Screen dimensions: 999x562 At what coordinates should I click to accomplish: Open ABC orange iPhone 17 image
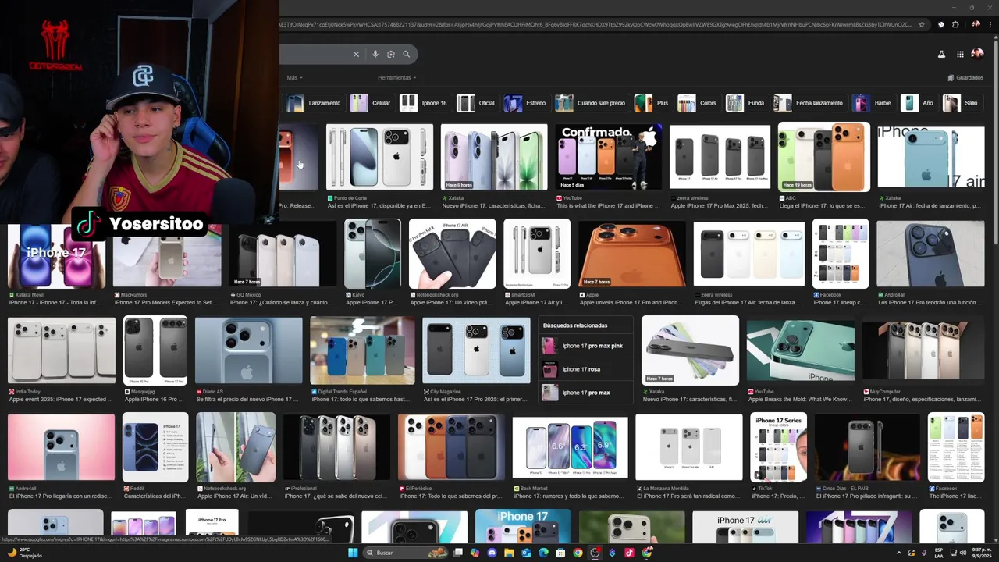click(x=823, y=157)
